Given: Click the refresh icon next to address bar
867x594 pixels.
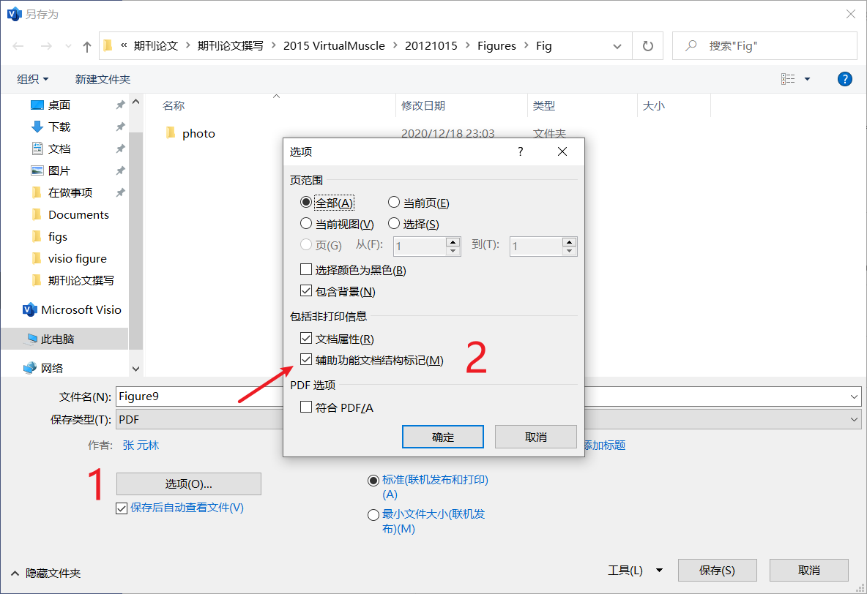Looking at the screenshot, I should (x=647, y=45).
